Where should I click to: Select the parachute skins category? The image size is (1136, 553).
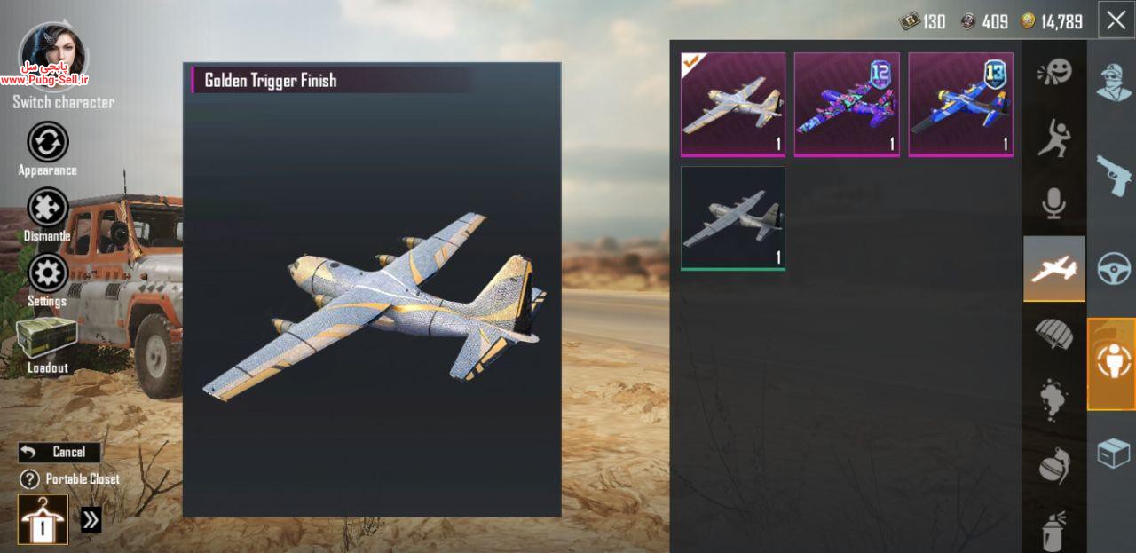1054,335
